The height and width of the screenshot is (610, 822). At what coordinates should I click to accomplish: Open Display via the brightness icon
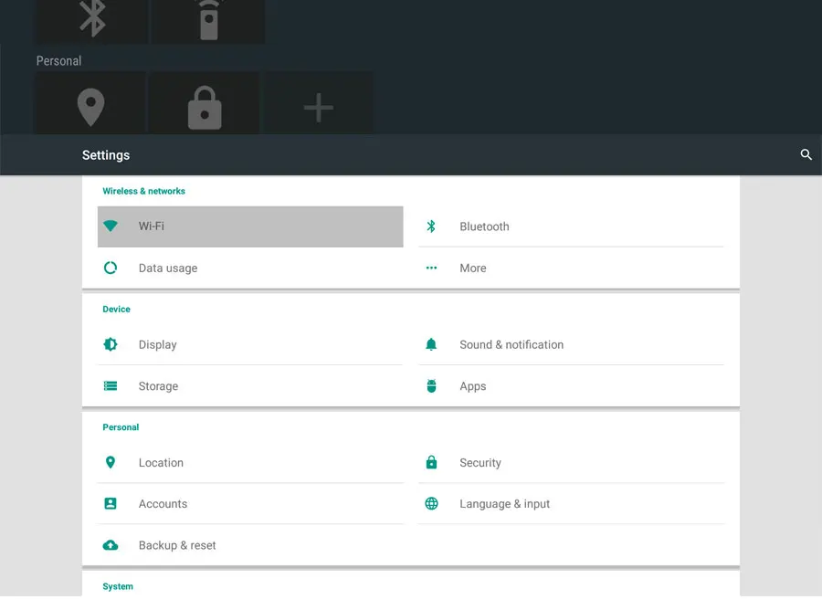click(x=111, y=344)
